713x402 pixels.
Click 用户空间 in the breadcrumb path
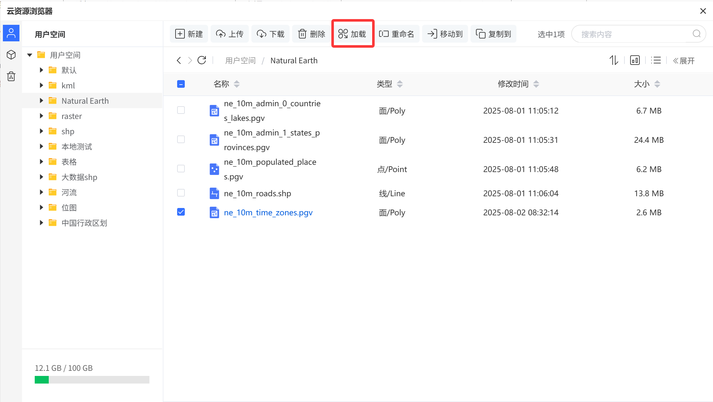tap(240, 60)
